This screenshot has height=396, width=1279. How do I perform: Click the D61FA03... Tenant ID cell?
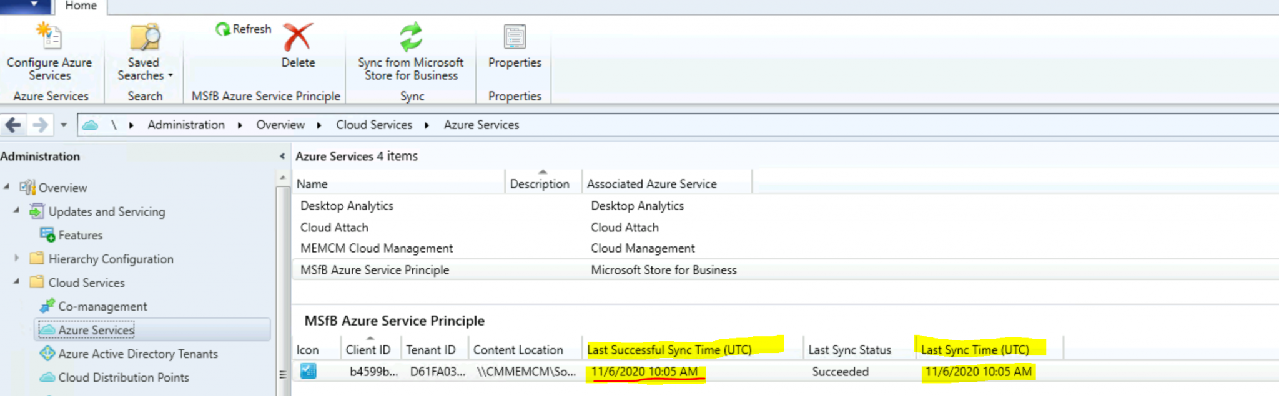tap(437, 372)
